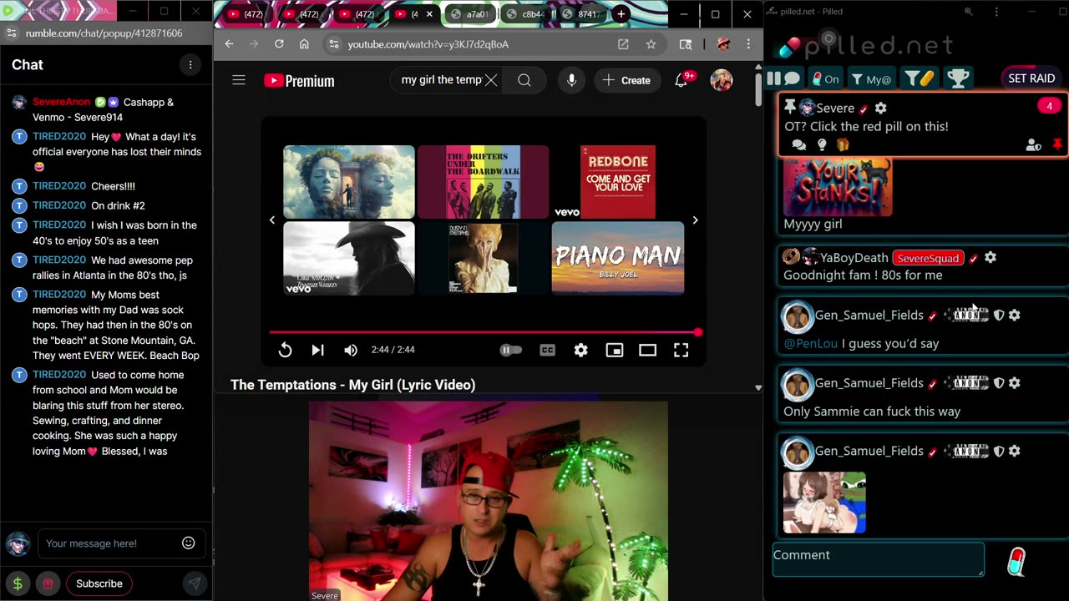This screenshot has width=1069, height=601.
Task: Send a gift on the pinned post
Action: [842, 145]
